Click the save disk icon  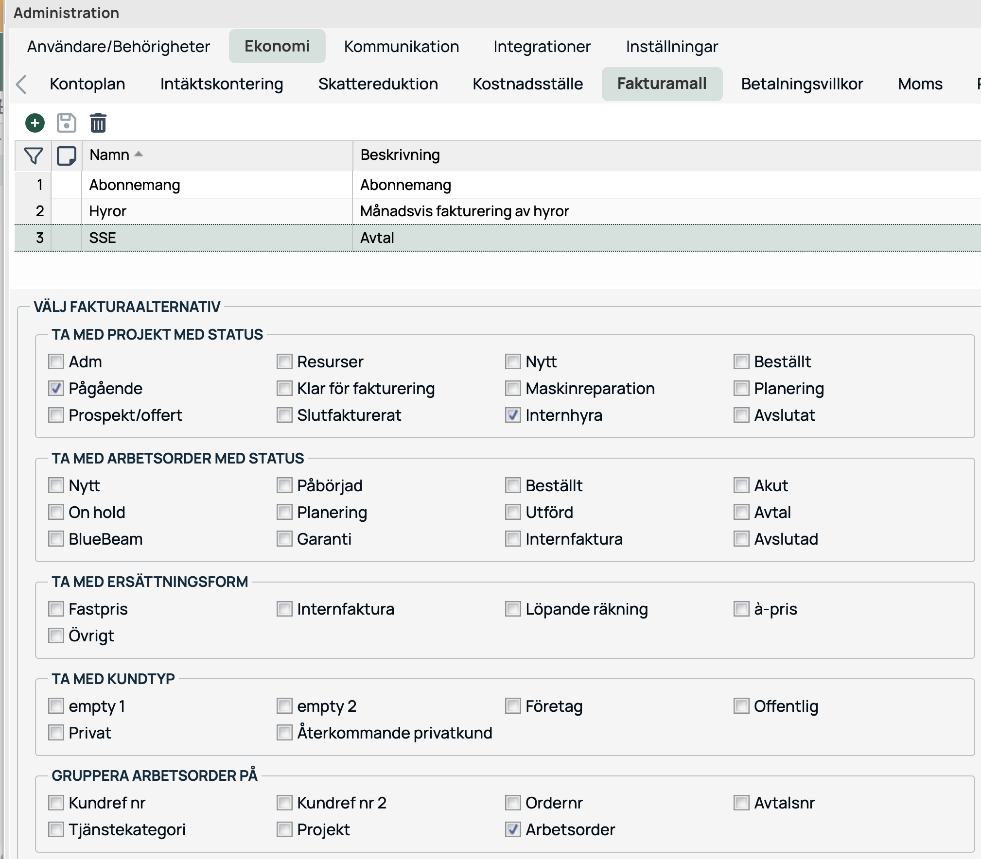tap(66, 123)
